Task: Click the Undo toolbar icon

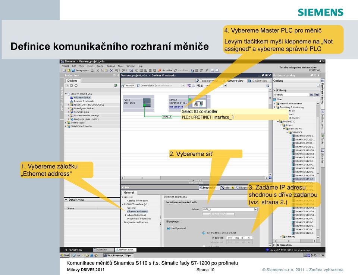Action: pos(117,71)
